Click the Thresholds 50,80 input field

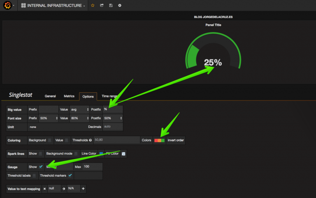click(x=117, y=140)
